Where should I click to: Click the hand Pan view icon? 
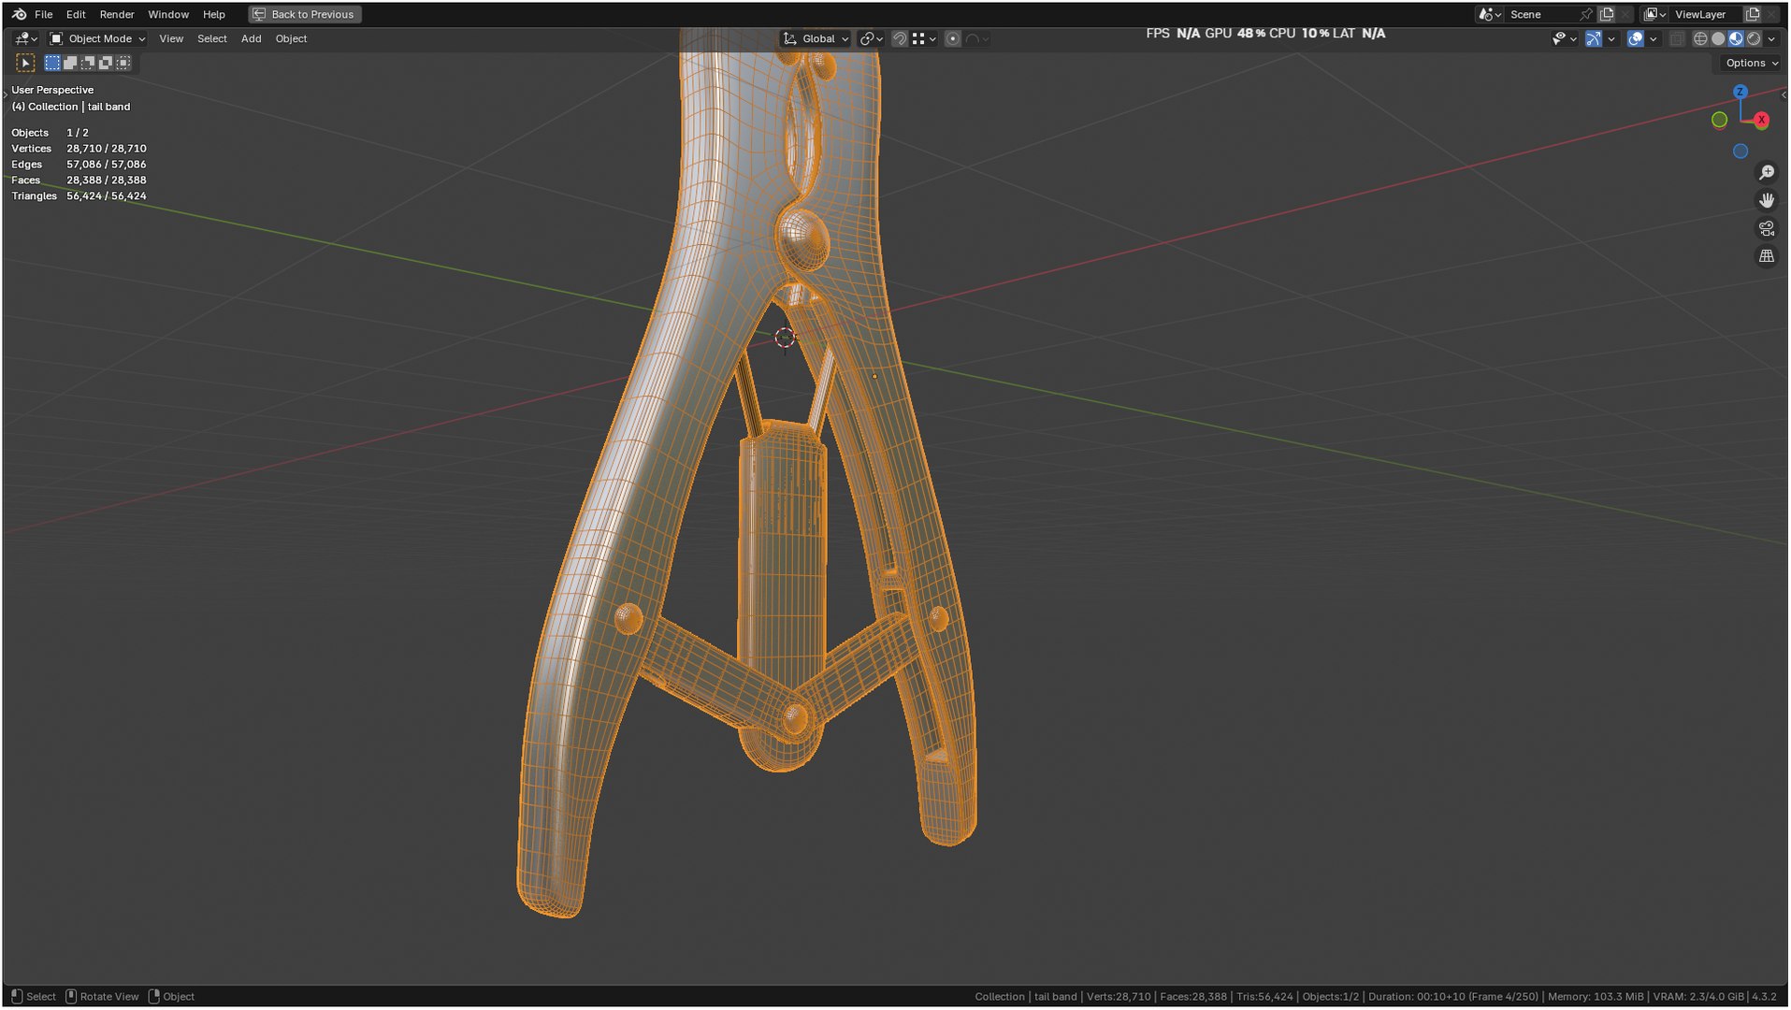click(x=1767, y=200)
